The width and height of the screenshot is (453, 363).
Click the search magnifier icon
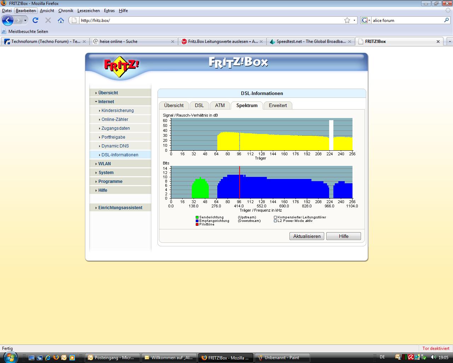click(446, 20)
